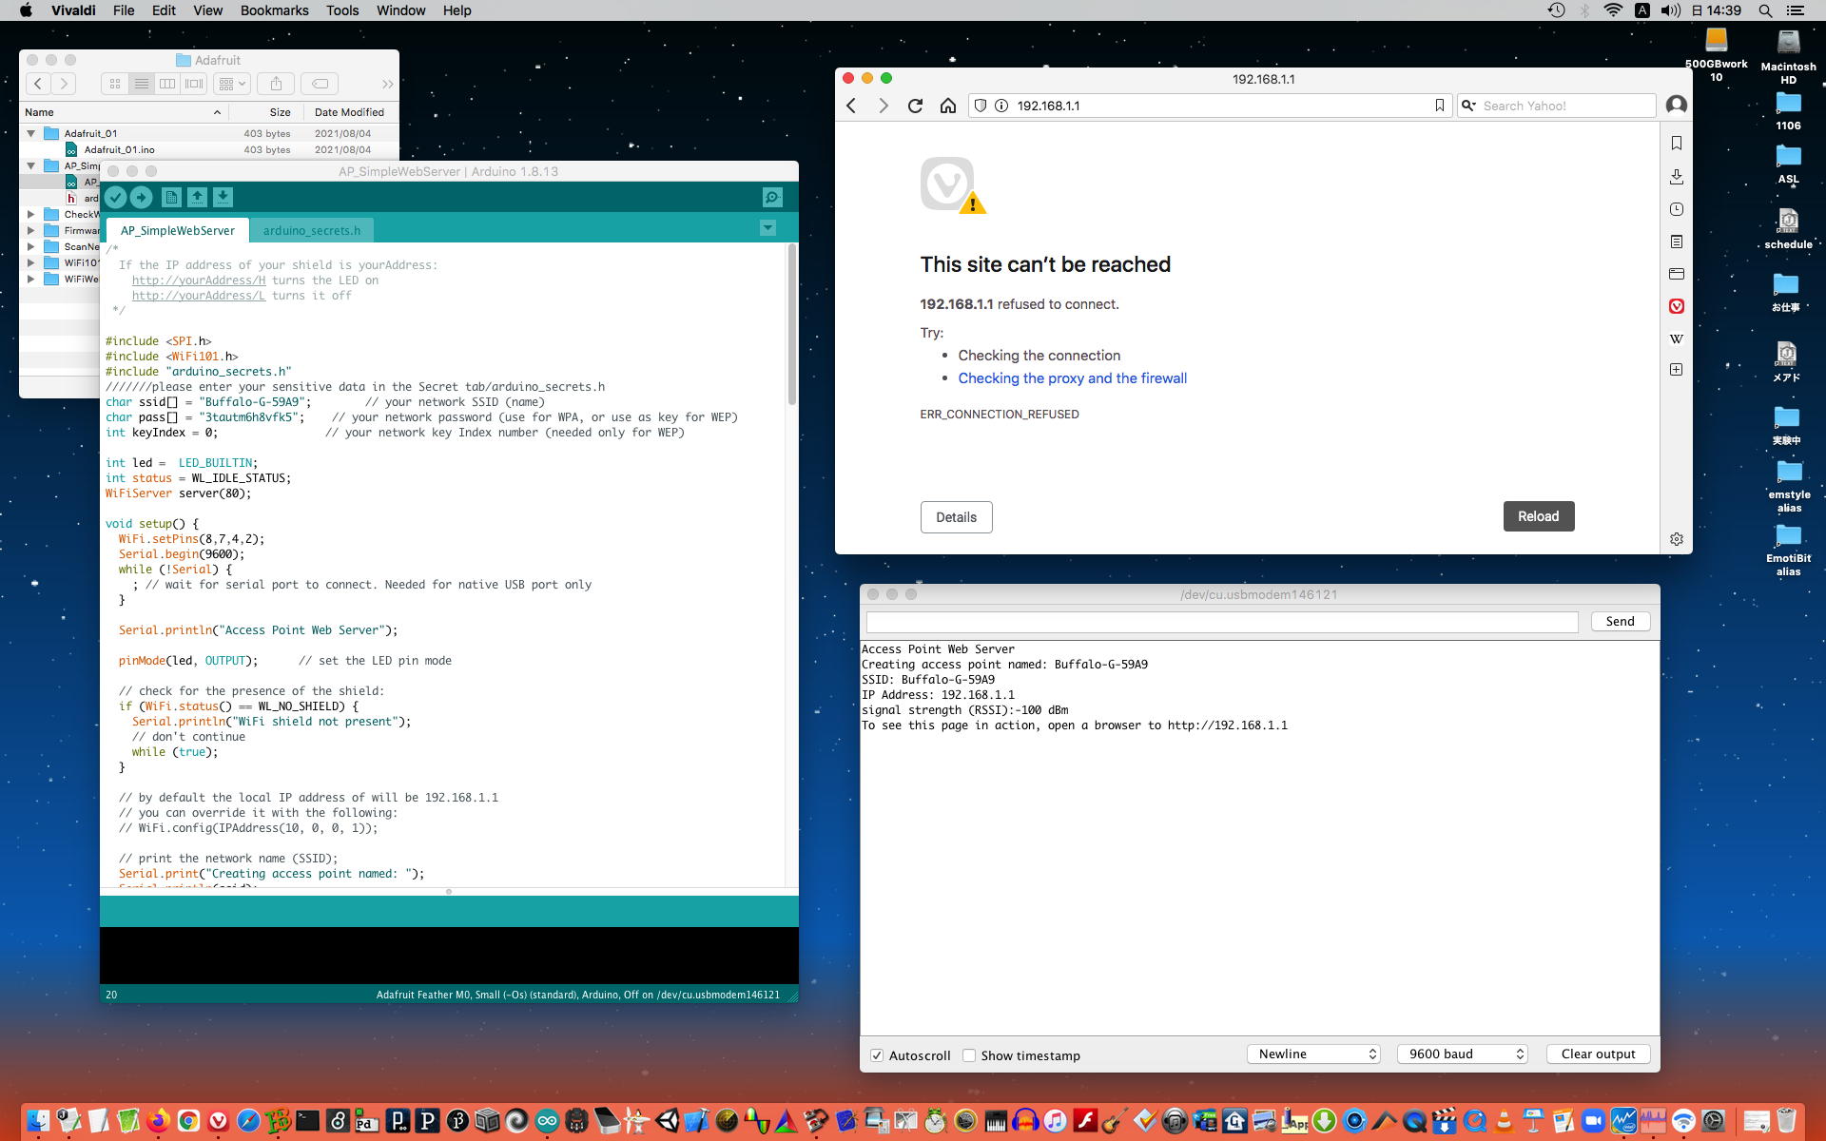Open the Arduino Serial Monitor icon
The width and height of the screenshot is (1826, 1141).
[x=772, y=197]
